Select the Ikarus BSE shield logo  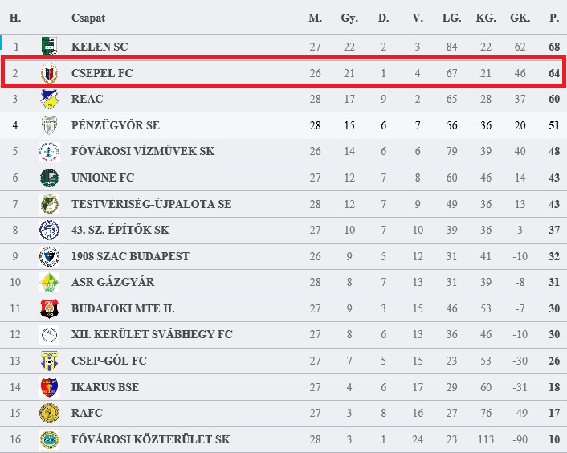[x=49, y=387]
